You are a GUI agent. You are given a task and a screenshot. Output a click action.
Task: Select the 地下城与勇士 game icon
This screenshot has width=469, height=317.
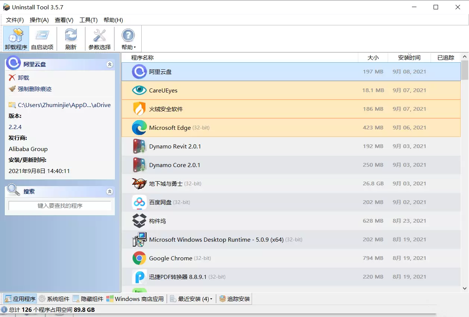139,183
